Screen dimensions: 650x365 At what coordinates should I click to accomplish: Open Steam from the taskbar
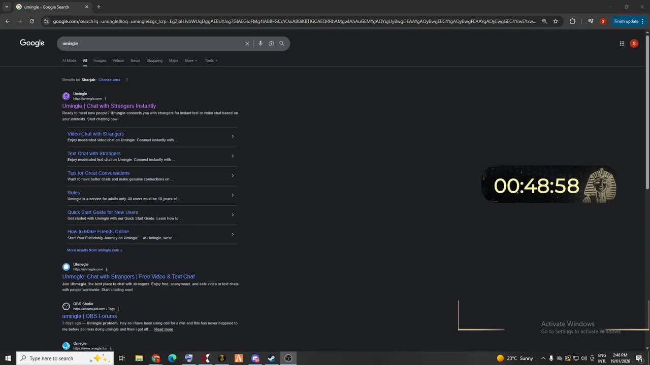coord(272,358)
